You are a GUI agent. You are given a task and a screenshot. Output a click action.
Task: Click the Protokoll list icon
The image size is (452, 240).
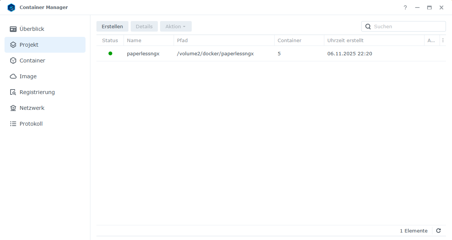tap(13, 124)
